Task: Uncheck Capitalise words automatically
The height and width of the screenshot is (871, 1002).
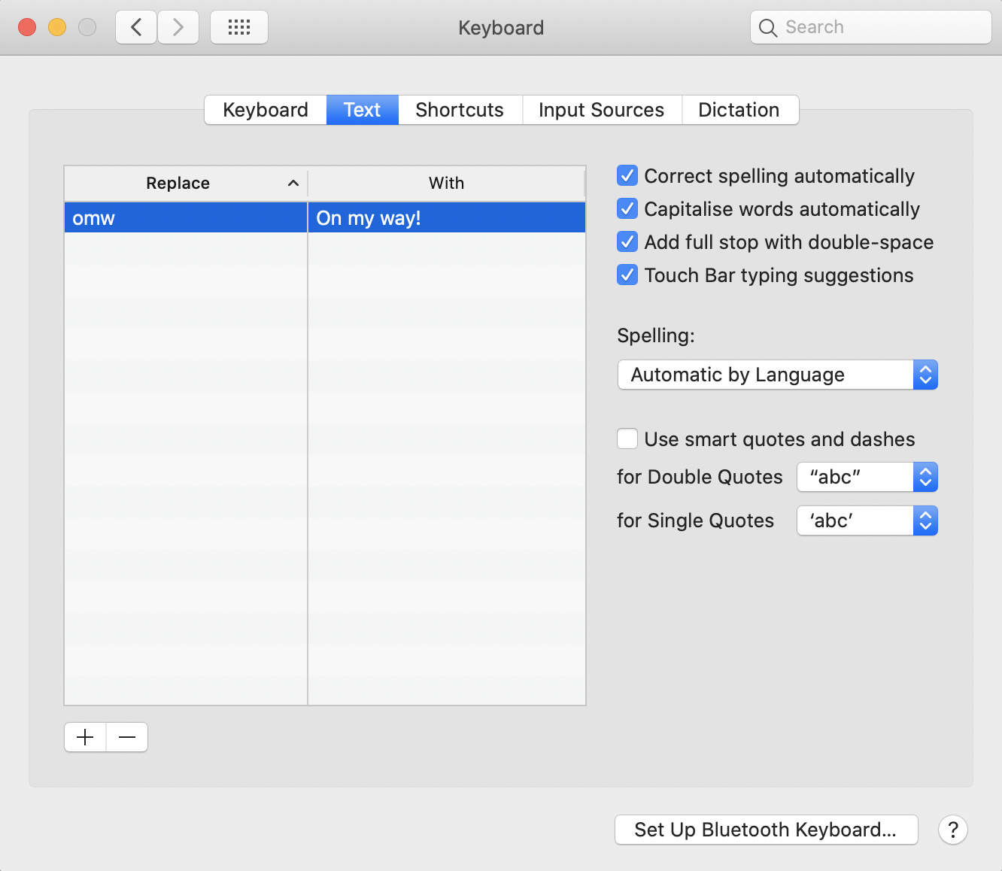Action: pyautogui.click(x=627, y=209)
